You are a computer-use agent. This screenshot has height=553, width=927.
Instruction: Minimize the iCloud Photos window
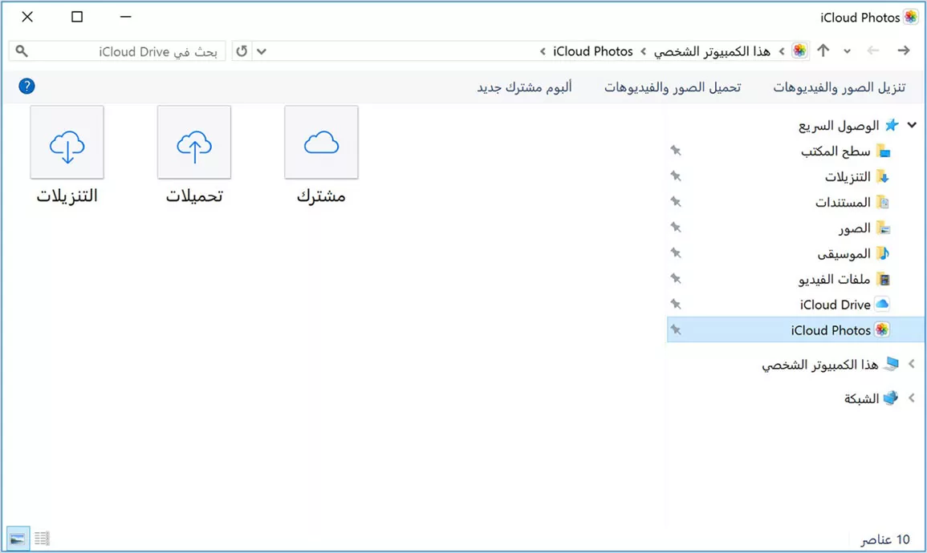tap(125, 17)
